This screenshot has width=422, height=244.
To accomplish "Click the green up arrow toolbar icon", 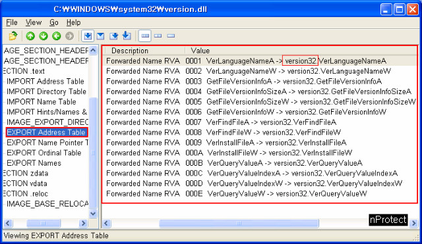I will pos(30,36).
